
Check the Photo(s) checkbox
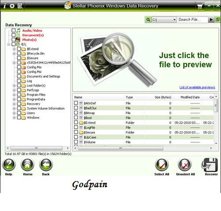[x=14, y=40]
